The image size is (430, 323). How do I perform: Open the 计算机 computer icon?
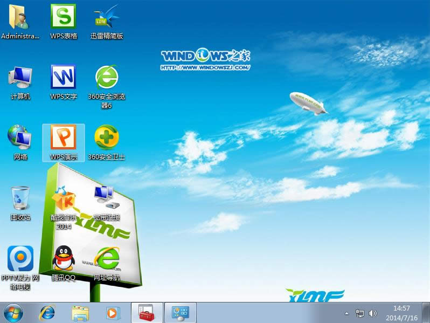(20, 78)
